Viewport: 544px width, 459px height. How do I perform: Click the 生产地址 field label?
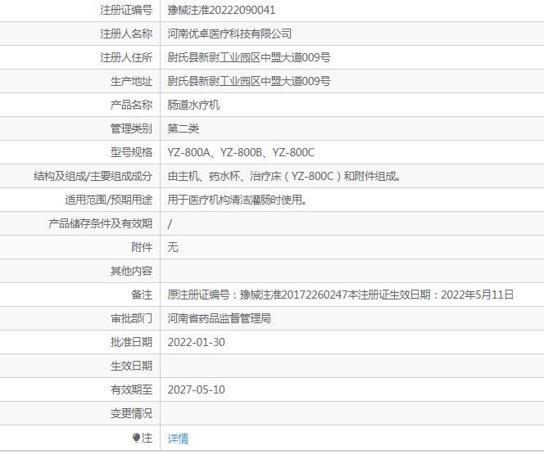click(x=131, y=81)
